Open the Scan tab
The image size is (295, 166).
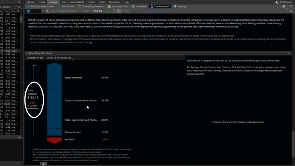tap(64, 2)
